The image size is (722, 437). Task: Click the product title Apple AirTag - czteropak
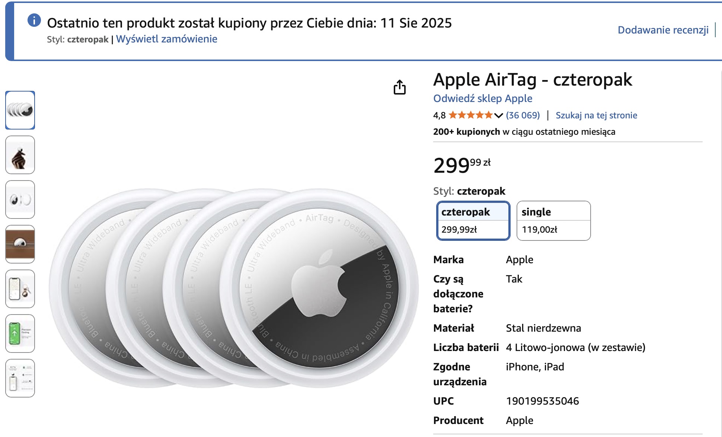coord(533,80)
